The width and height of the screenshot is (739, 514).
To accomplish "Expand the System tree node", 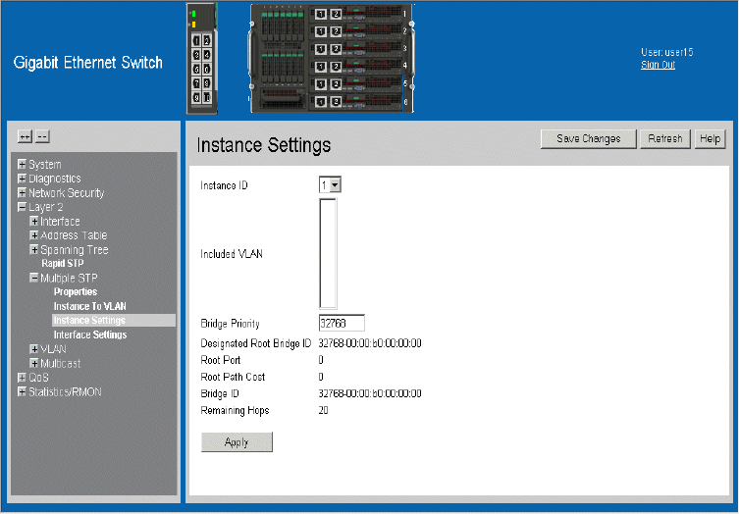I will click(x=22, y=165).
